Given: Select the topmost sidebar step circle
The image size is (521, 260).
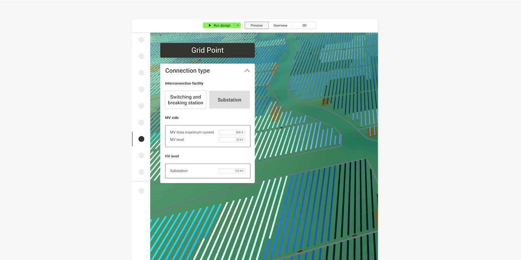Looking at the screenshot, I should 141,40.
